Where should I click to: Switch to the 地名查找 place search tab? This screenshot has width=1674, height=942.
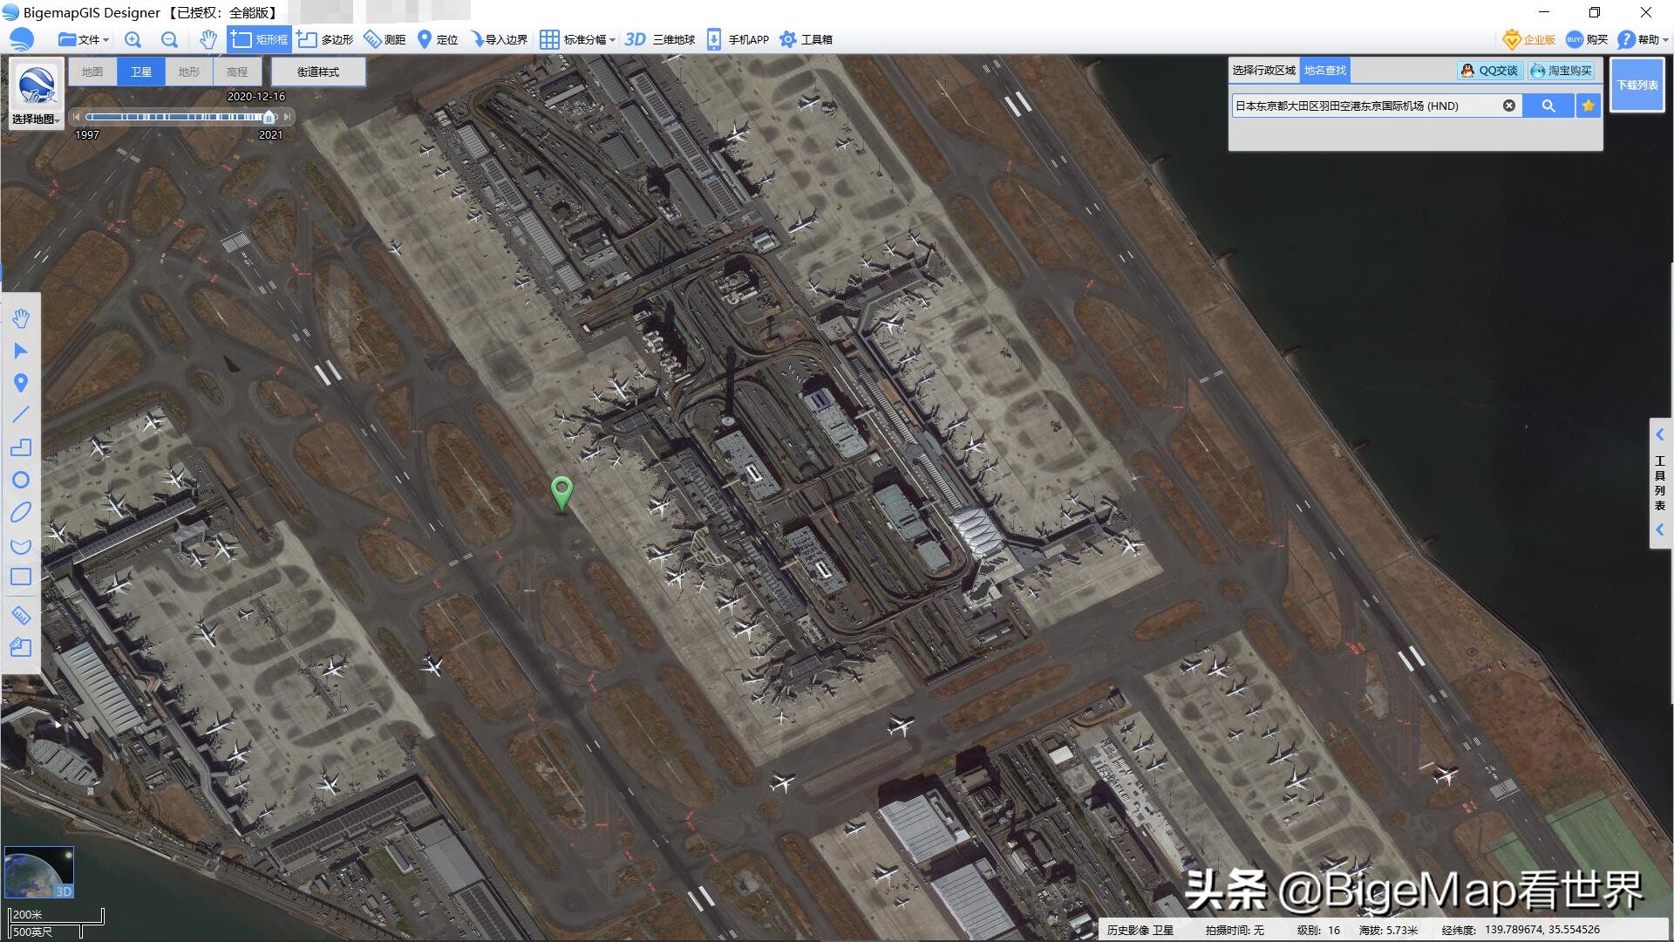coord(1325,70)
